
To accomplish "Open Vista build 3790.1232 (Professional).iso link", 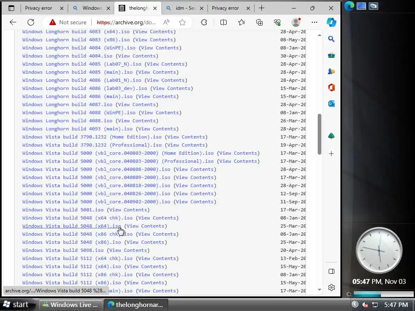I will pyautogui.click(x=92, y=145).
